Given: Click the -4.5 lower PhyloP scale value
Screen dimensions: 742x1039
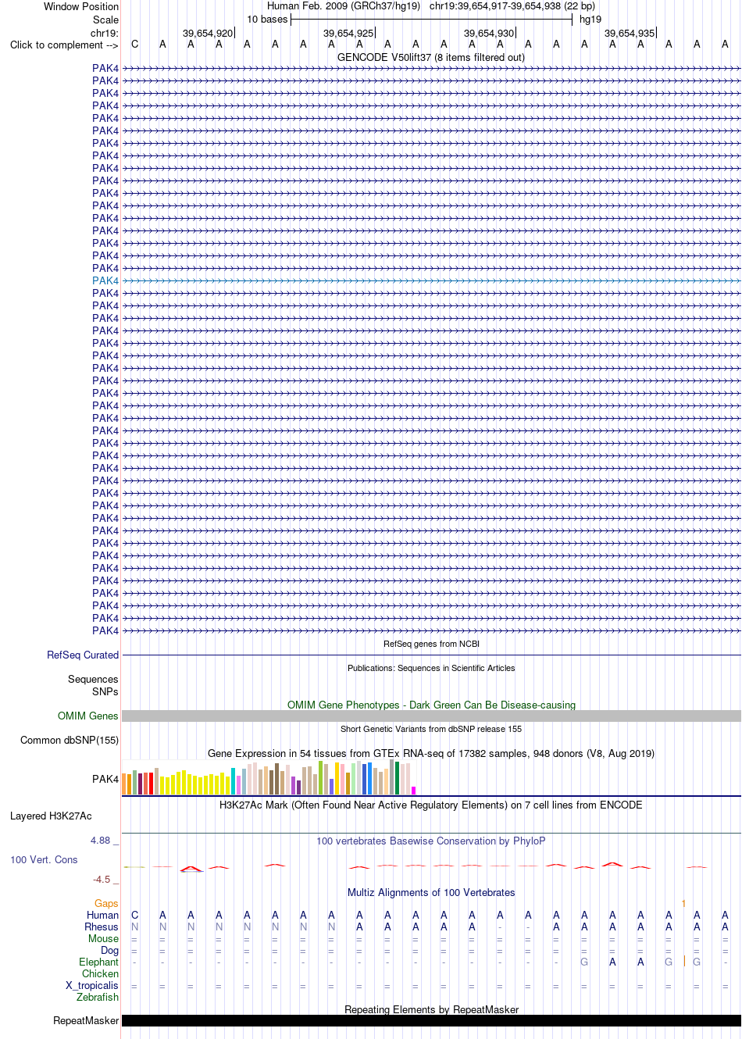Looking at the screenshot, I should [102, 879].
